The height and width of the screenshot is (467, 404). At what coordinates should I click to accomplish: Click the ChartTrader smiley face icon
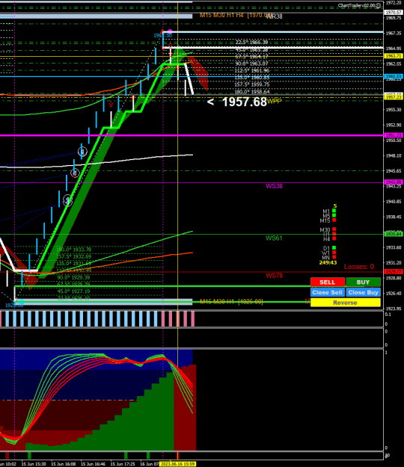(x=378, y=5)
